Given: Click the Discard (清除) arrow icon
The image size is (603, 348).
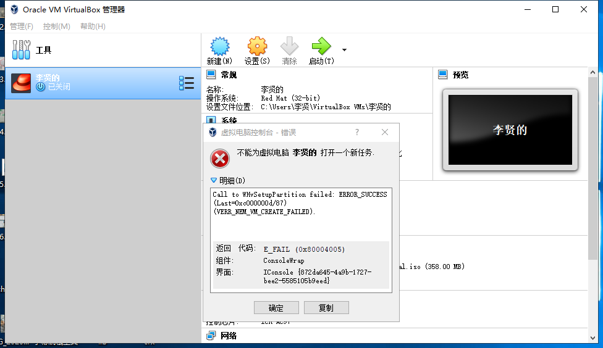Looking at the screenshot, I should pyautogui.click(x=289, y=46).
